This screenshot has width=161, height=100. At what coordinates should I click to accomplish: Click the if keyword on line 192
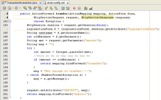(x=35, y=60)
